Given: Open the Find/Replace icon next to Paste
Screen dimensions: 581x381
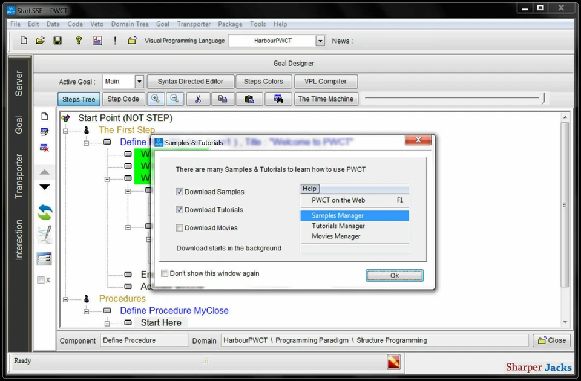Looking at the screenshot, I should pos(277,99).
